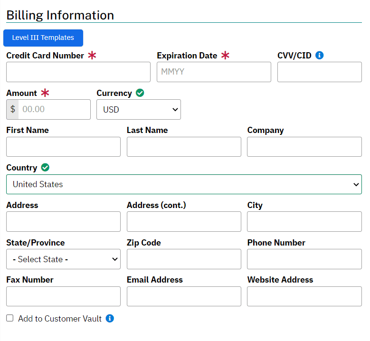This screenshot has width=370, height=341.
Task: Click the green checkmark beside Currency
Action: [140, 93]
